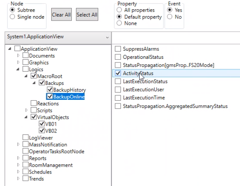This screenshot has width=240, height=186.
Task: Enable the LastExecutionUser checkbox
Action: click(x=118, y=89)
